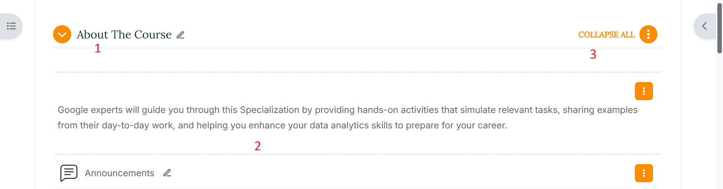Click the page's vertical scrollbar thumb
Viewport: 723px width, 189px height.
click(x=720, y=28)
